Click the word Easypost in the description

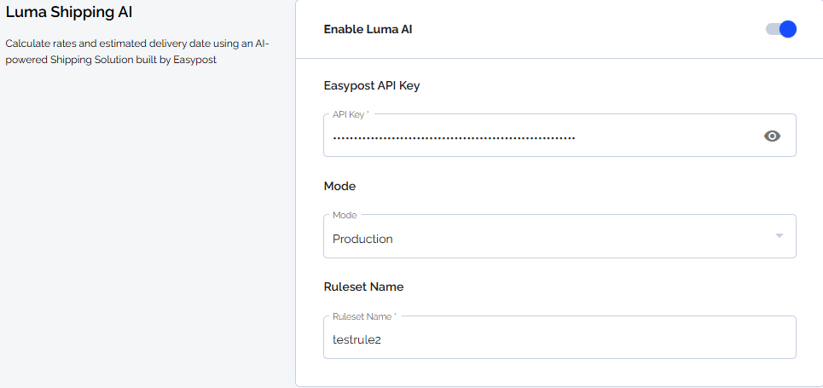[x=194, y=60]
